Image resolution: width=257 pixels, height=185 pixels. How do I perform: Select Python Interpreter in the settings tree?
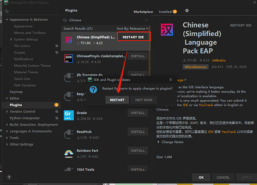click(25, 118)
